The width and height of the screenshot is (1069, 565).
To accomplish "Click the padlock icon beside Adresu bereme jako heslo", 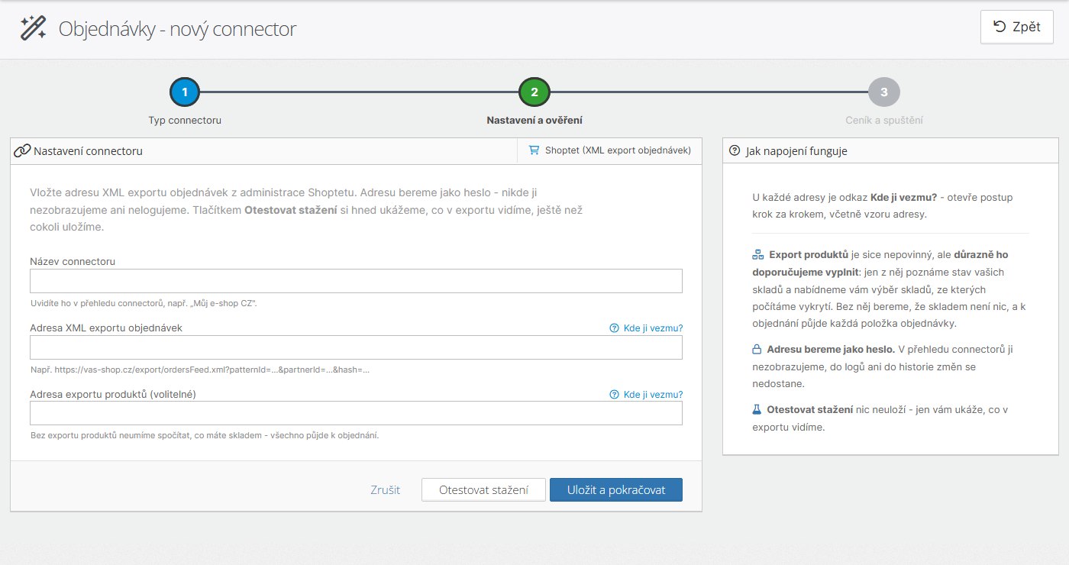I will pos(757,350).
